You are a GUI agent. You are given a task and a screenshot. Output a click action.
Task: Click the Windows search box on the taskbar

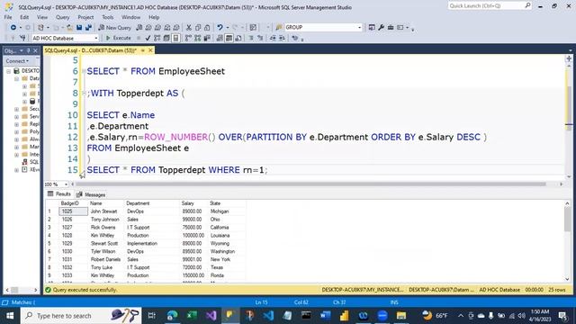(x=81, y=316)
